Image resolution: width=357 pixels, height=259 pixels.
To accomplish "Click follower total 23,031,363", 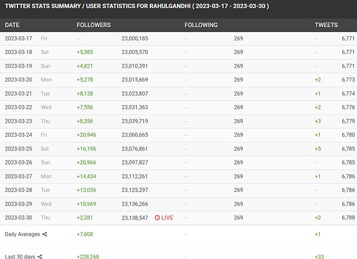I will point(135,107).
